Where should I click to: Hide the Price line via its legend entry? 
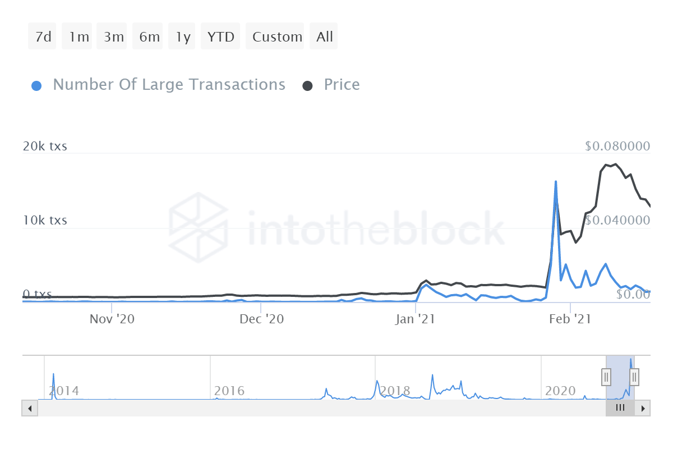(x=341, y=84)
